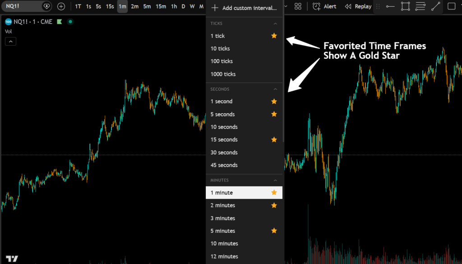Select the parallel channel drawing tool
The image size is (462, 264).
(420, 6)
